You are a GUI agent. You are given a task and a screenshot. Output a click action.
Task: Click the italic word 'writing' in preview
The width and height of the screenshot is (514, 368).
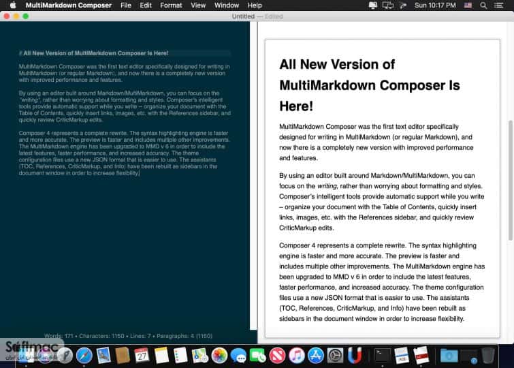(327, 186)
